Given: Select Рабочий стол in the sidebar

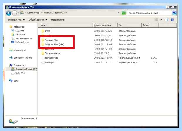Looking at the screenshot, I should point(22,42).
